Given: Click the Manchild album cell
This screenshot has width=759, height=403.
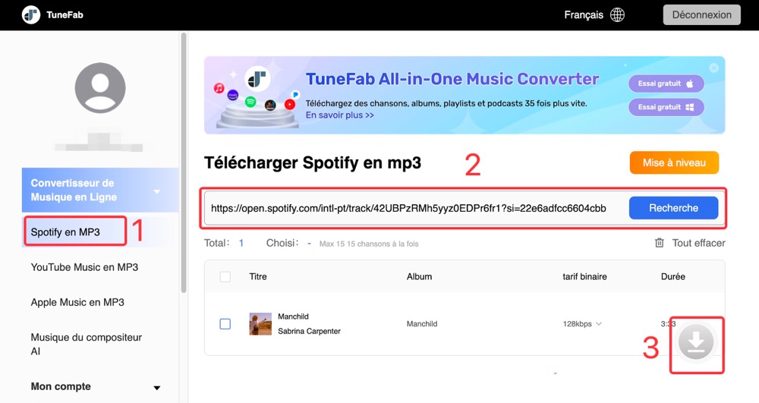Looking at the screenshot, I should (422, 323).
